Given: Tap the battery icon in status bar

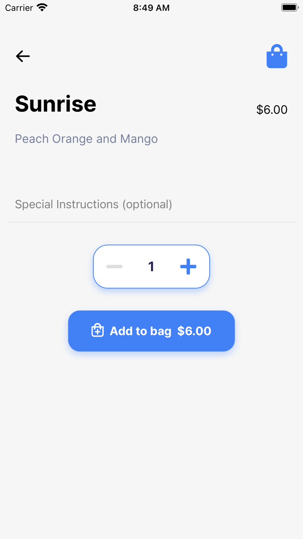Looking at the screenshot, I should [290, 7].
